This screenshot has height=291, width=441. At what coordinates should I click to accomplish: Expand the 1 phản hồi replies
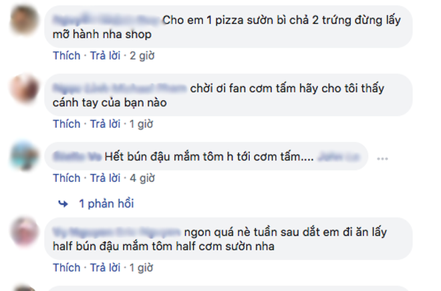(106, 203)
